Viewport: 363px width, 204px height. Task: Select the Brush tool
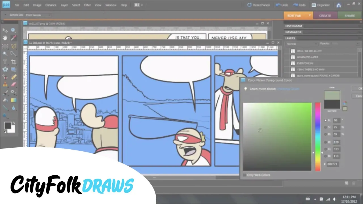point(5,92)
